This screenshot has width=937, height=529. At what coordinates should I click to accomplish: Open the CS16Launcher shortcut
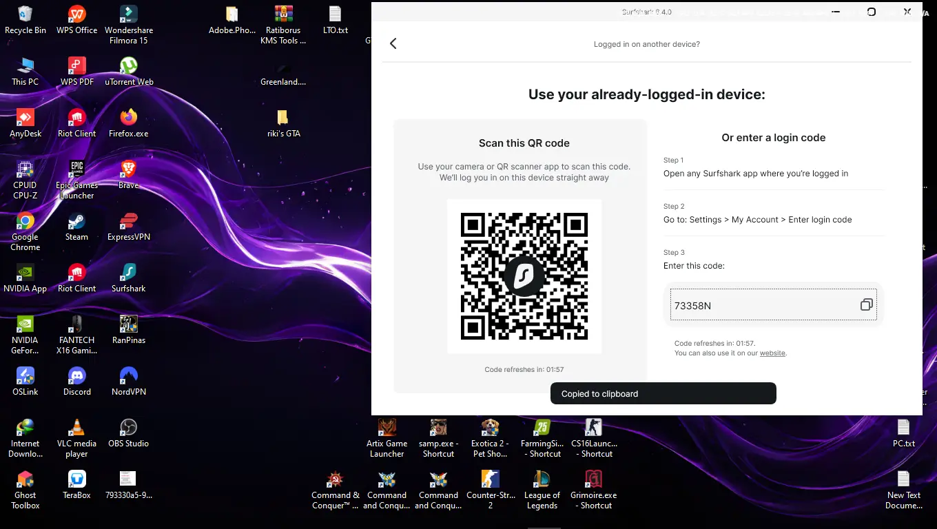coord(594,438)
